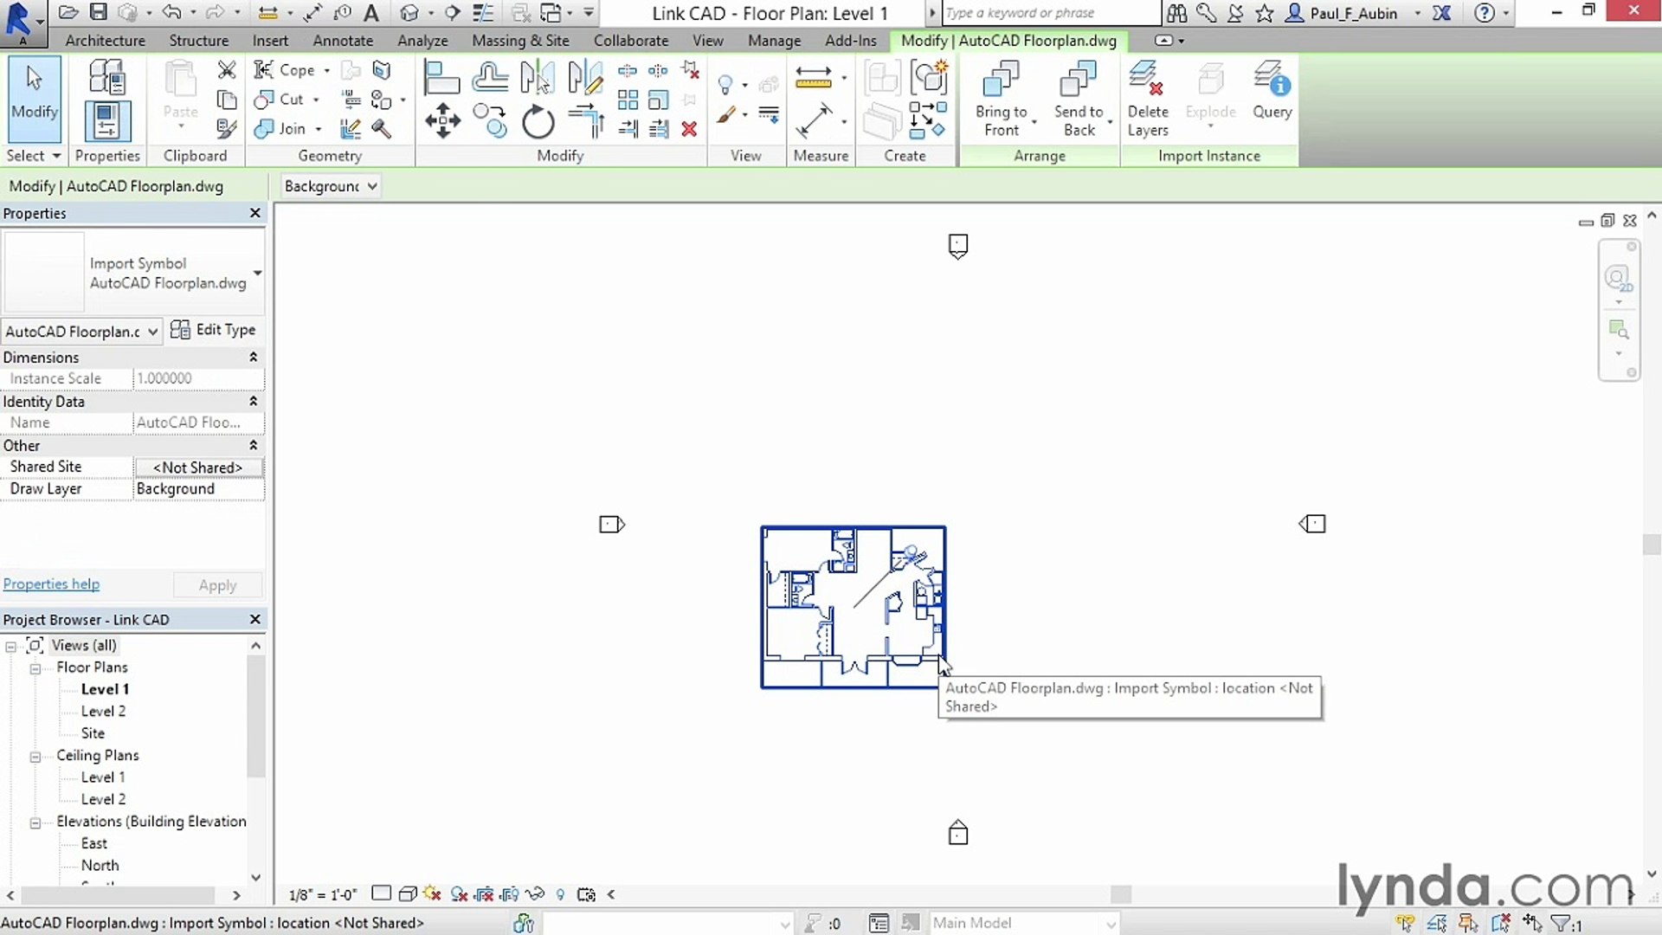The width and height of the screenshot is (1662, 935).
Task: Click the Save icon in quick access toolbar
Action: [x=99, y=12]
